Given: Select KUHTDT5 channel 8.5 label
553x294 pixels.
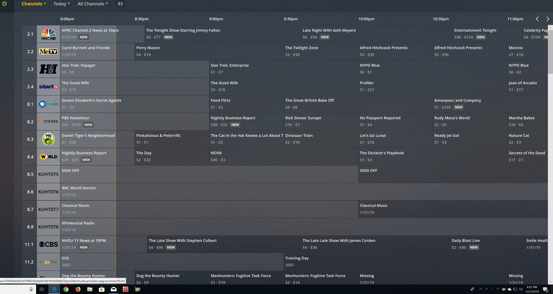Looking at the screenshot, I should pyautogui.click(x=49, y=174).
